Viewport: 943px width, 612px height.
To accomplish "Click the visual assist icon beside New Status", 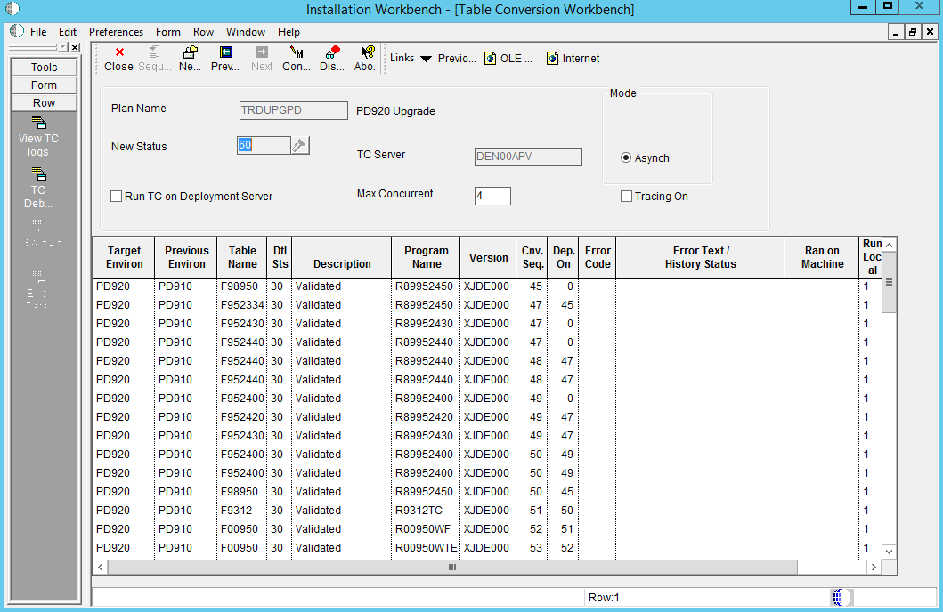I will pyautogui.click(x=300, y=145).
